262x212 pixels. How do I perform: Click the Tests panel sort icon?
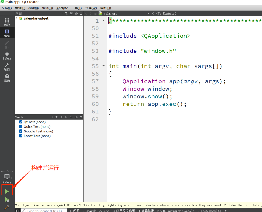coord(62,117)
